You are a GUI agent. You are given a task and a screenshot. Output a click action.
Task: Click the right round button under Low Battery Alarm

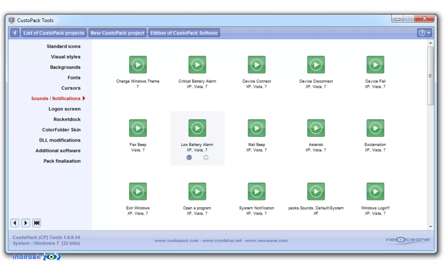[x=206, y=157]
